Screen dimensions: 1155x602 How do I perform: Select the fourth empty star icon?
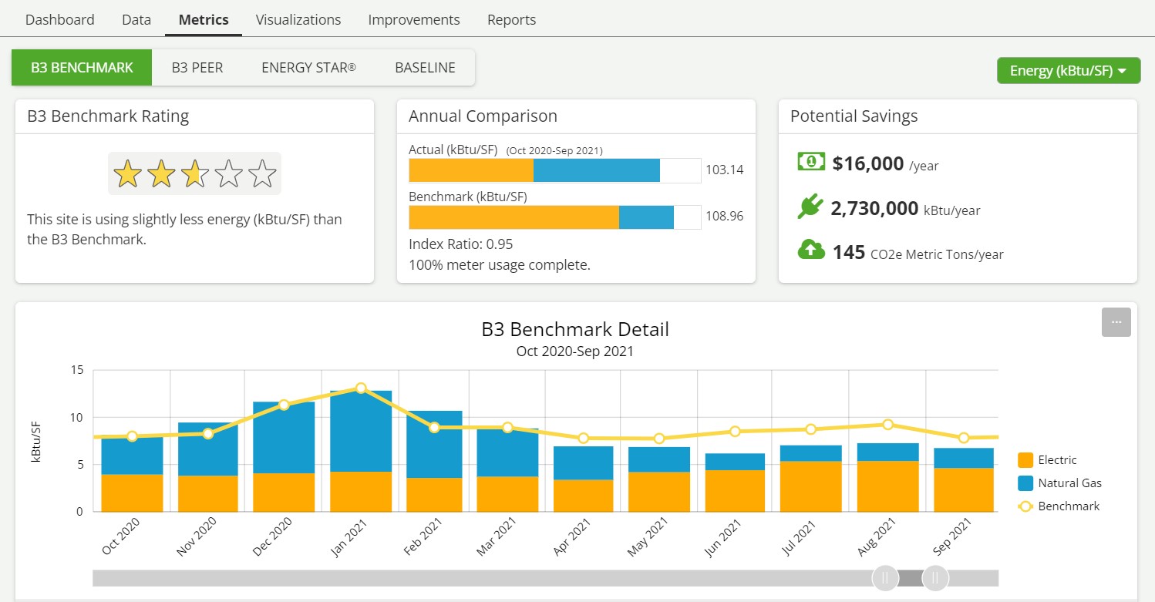tap(227, 173)
